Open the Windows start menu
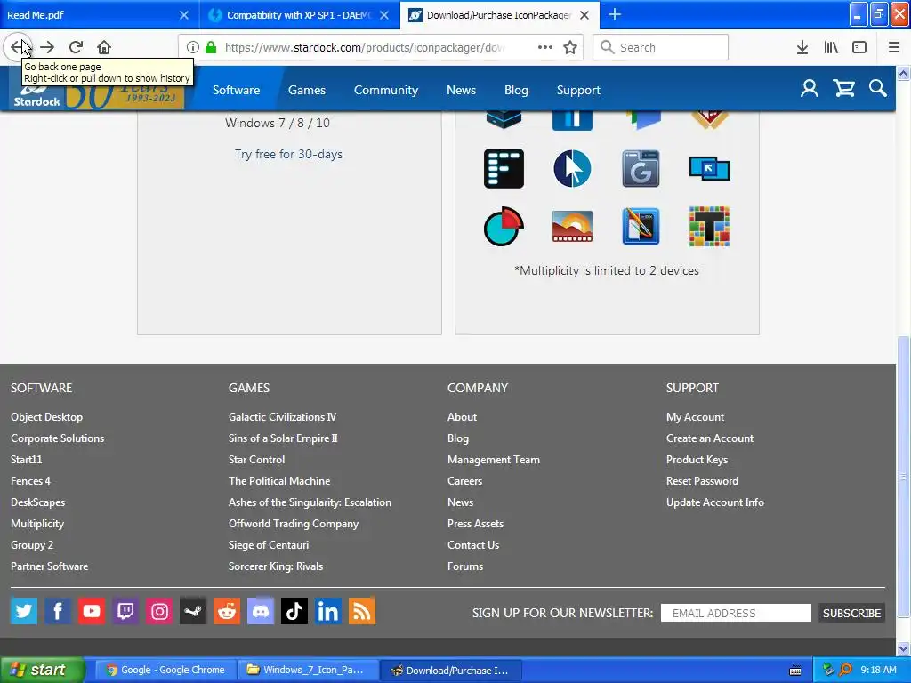Image resolution: width=911 pixels, height=683 pixels. pyautogui.click(x=42, y=670)
